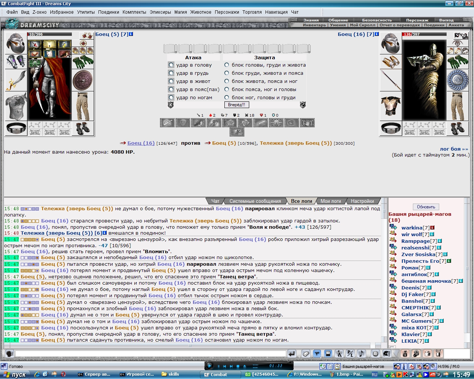Screen dimensions: 474x379
Task: Open the Магия menu
Action: (181, 12)
